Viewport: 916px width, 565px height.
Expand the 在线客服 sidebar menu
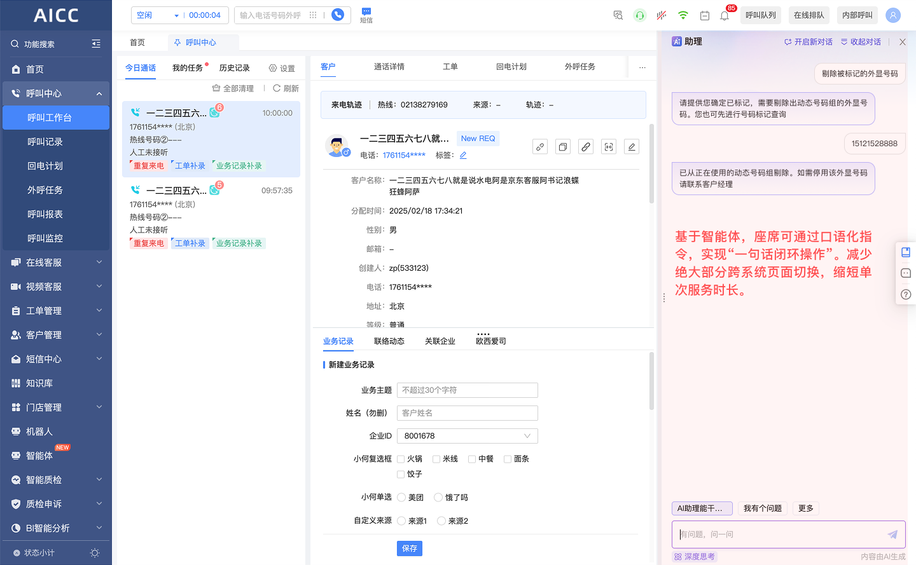point(56,262)
